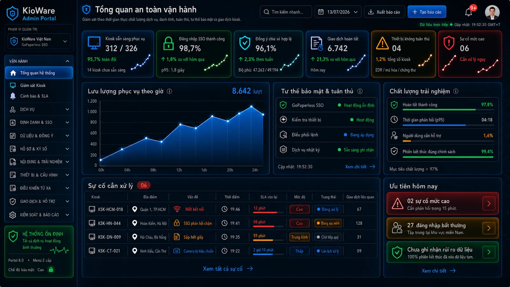This screenshot has height=287, width=510.
Task: Expand the GIAO DỊCH & HỖ TRỢ menu
Action: coord(39,201)
